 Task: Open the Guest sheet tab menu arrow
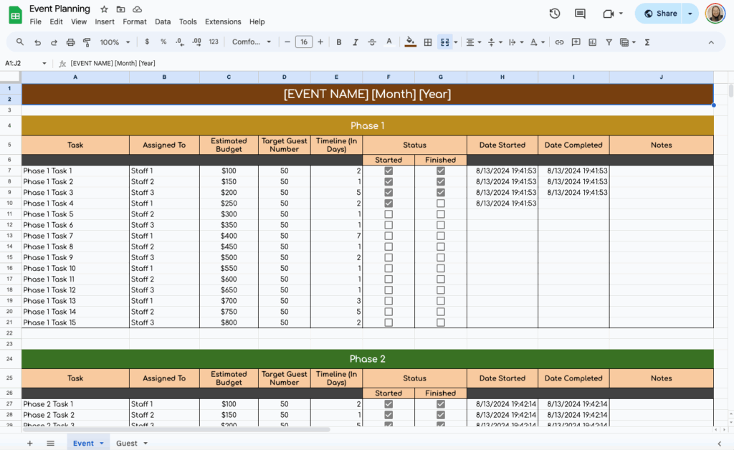pos(144,443)
